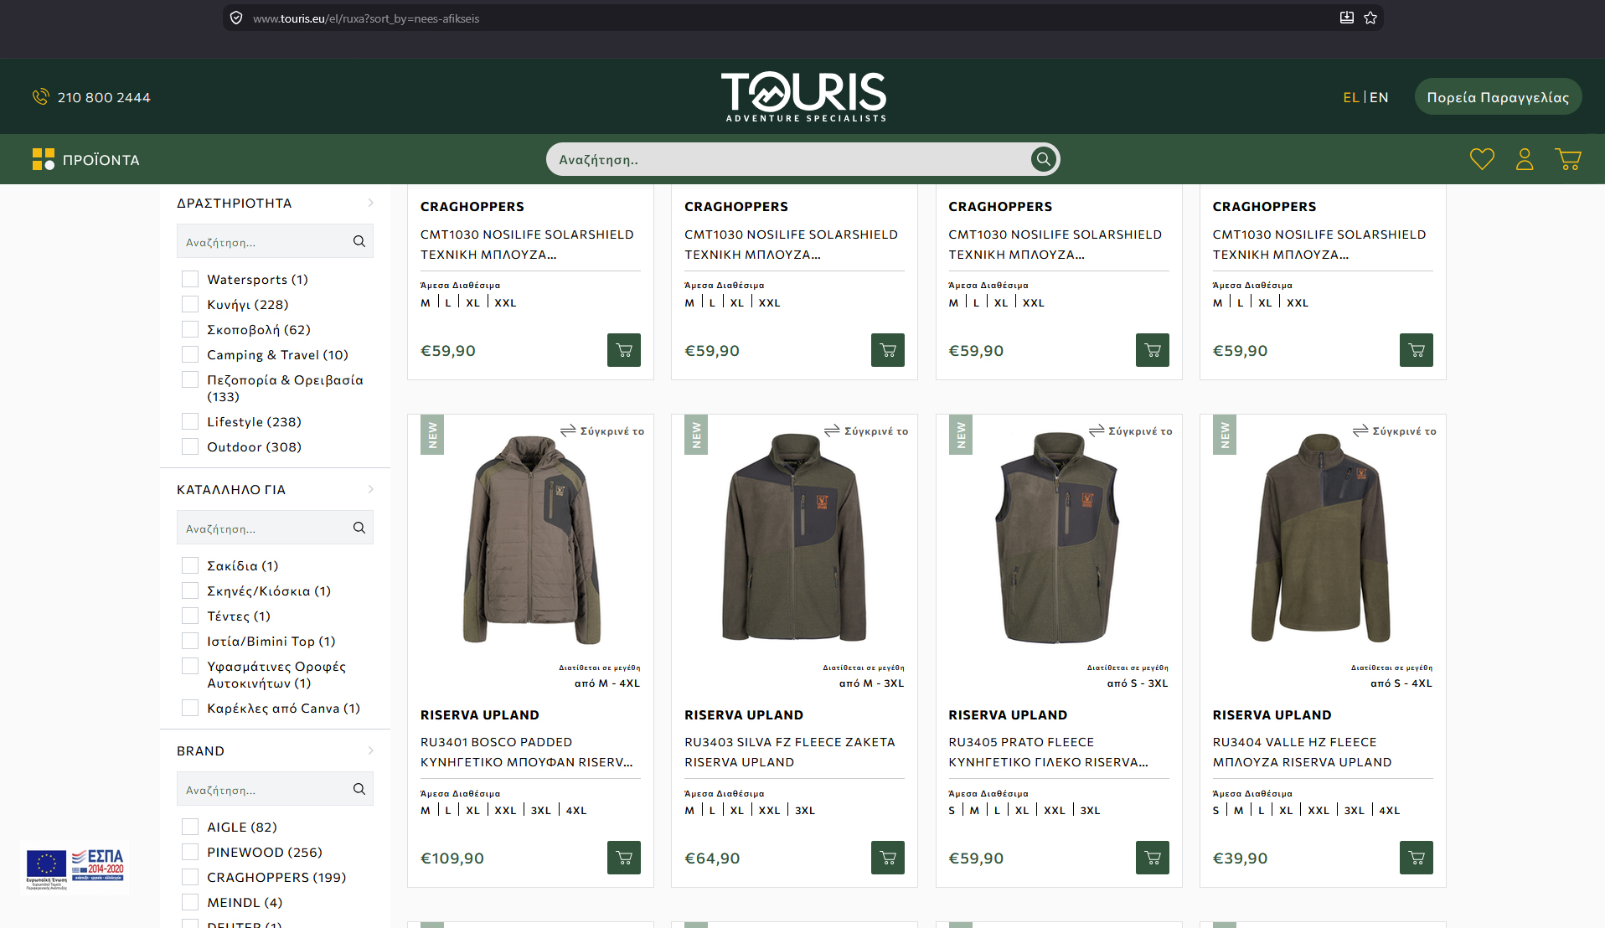Screen dimensions: 1605x928
Task: Check the CRAGHOPPERS (199) brand filter
Action: coord(190,877)
